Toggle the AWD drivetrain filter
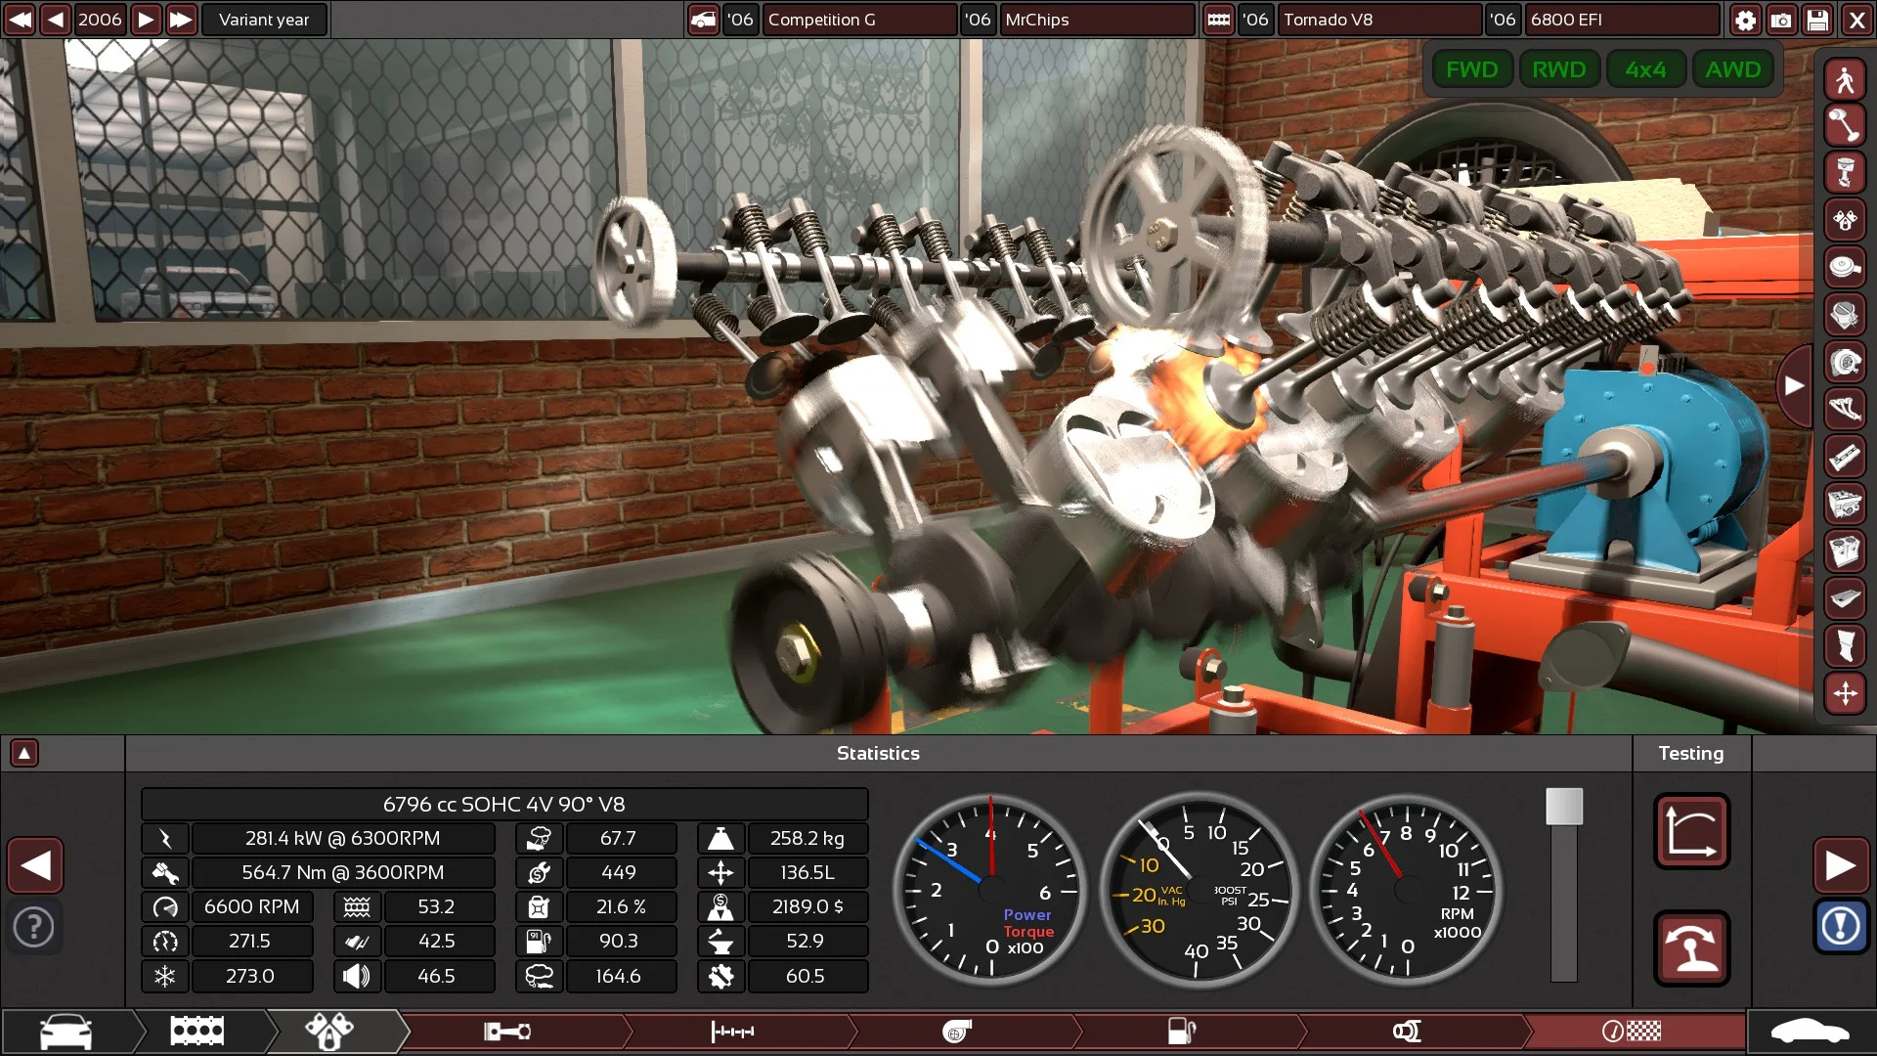This screenshot has height=1056, width=1877. (x=1732, y=69)
